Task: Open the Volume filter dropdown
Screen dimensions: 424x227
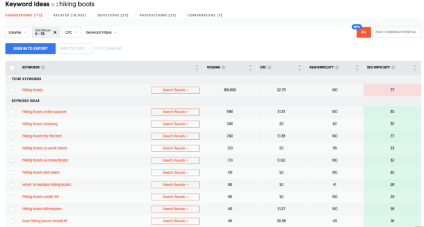Action: click(18, 33)
